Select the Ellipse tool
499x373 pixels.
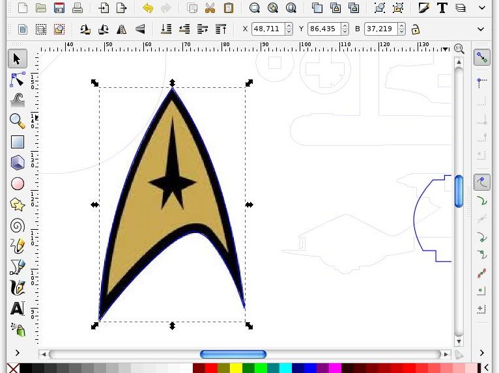pos(18,184)
